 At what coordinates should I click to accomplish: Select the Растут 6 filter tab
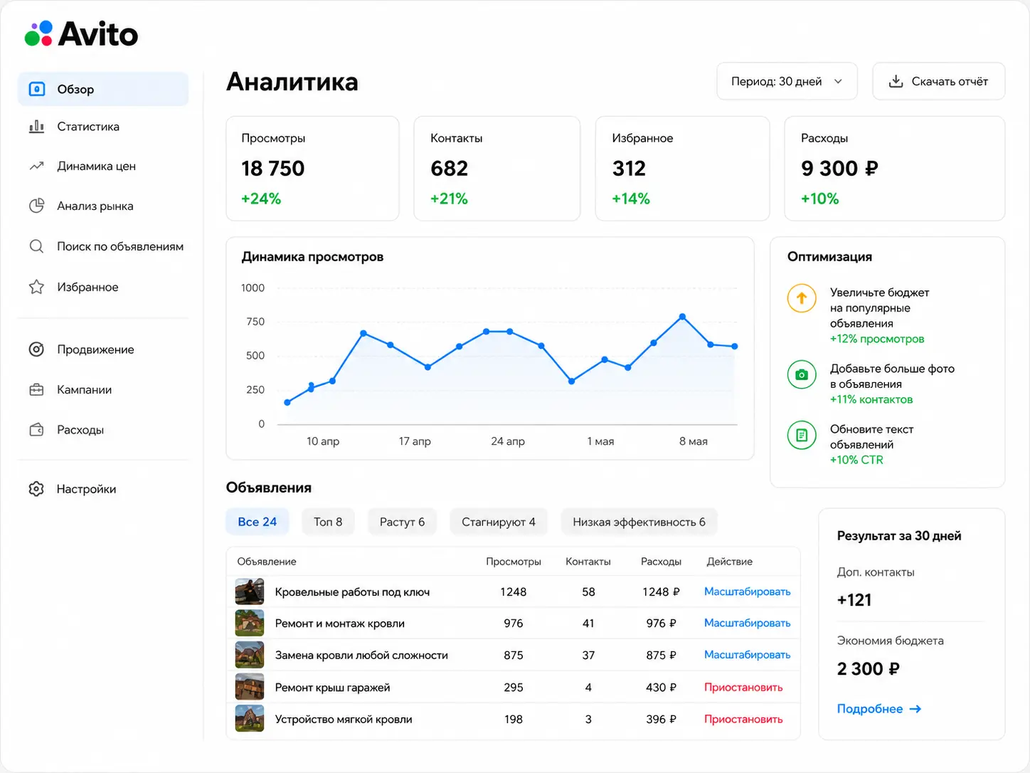(x=402, y=522)
